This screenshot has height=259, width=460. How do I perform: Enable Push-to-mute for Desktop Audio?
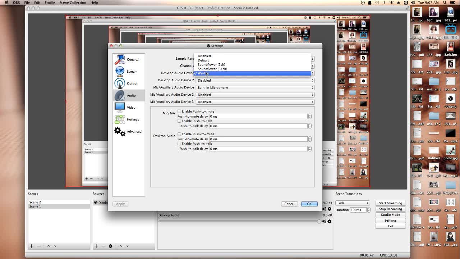click(x=179, y=134)
